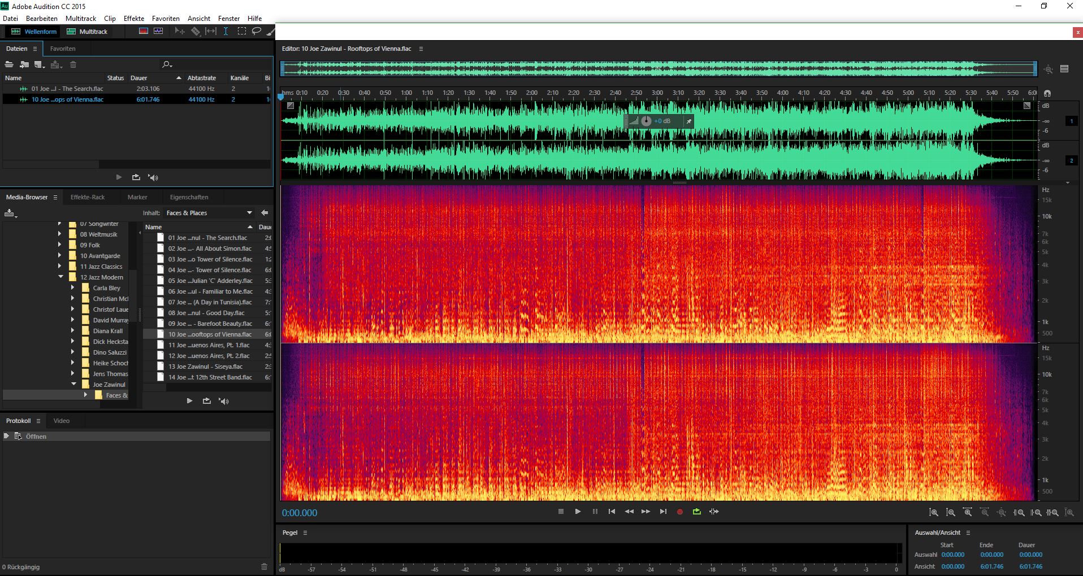
Task: Click the open file folder icon in Dateien
Action: tap(9, 65)
